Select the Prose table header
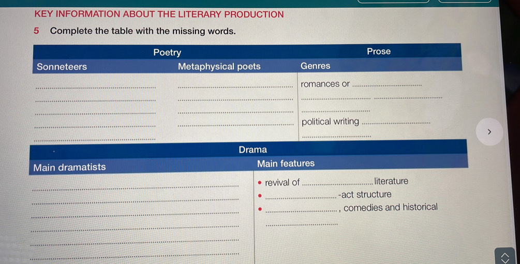The height and width of the screenshot is (264, 520). point(378,51)
